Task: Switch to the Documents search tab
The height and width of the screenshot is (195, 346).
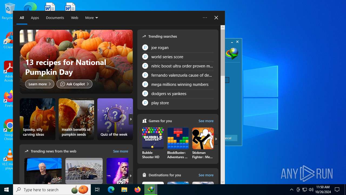Action: coord(55,18)
